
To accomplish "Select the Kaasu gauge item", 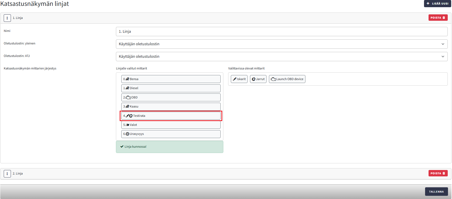I will (171, 106).
